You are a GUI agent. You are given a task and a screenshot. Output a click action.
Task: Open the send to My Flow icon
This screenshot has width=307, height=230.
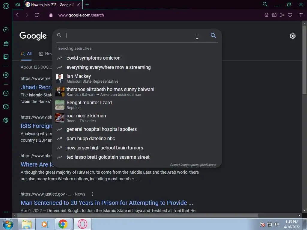(282, 15)
